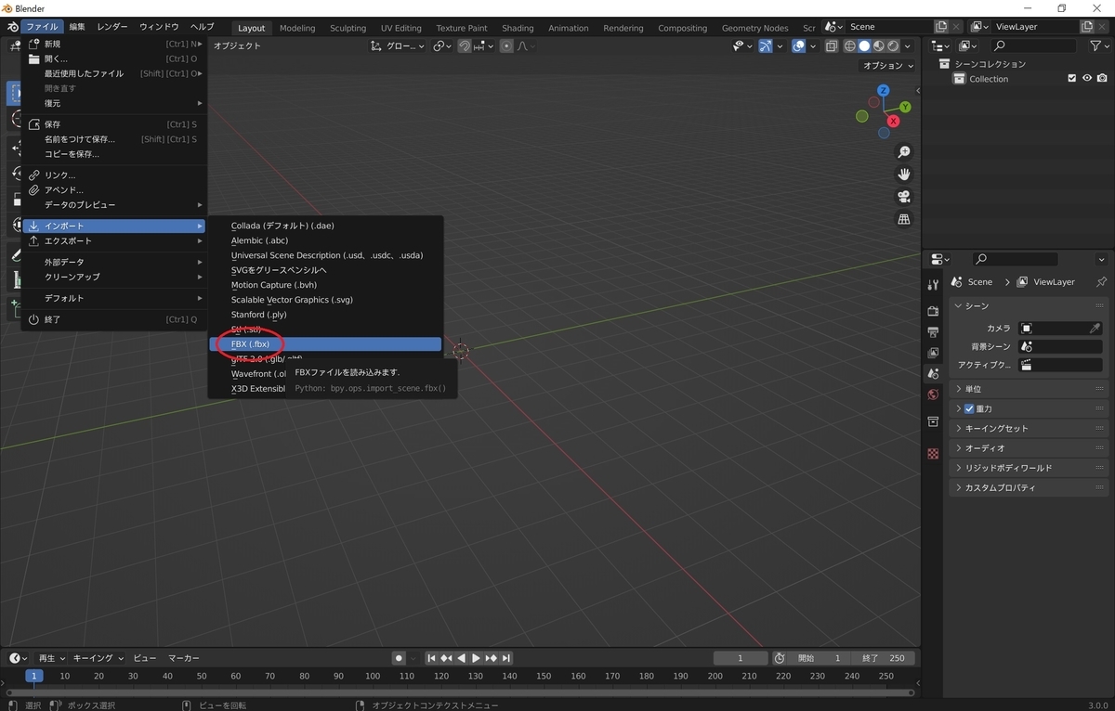The width and height of the screenshot is (1115, 711).
Task: Import an FBX (.fbx) file
Action: [325, 344]
